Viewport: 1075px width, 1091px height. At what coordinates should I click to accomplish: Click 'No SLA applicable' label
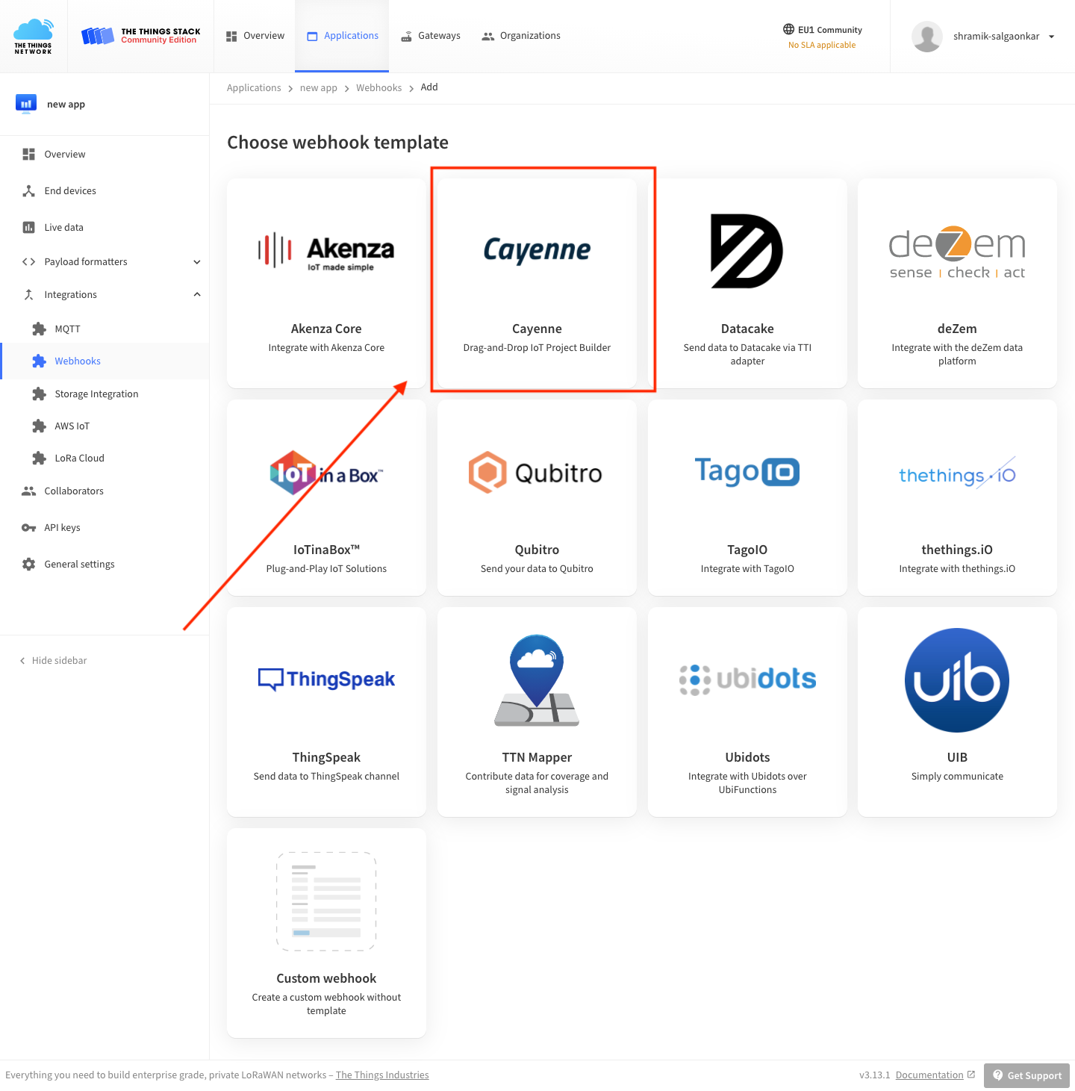point(822,46)
